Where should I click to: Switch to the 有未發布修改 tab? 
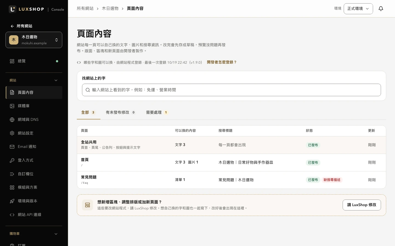pyautogui.click(x=120, y=112)
